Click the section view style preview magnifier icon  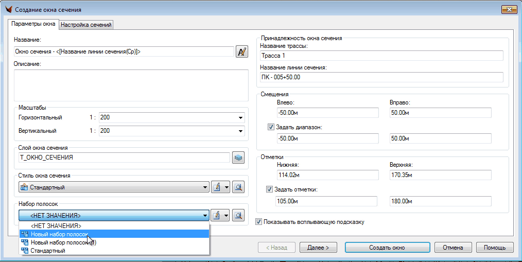click(x=238, y=187)
